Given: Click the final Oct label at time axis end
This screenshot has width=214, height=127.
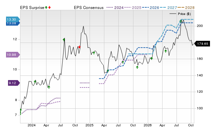Looking at the screenshot, I should click(191, 125).
